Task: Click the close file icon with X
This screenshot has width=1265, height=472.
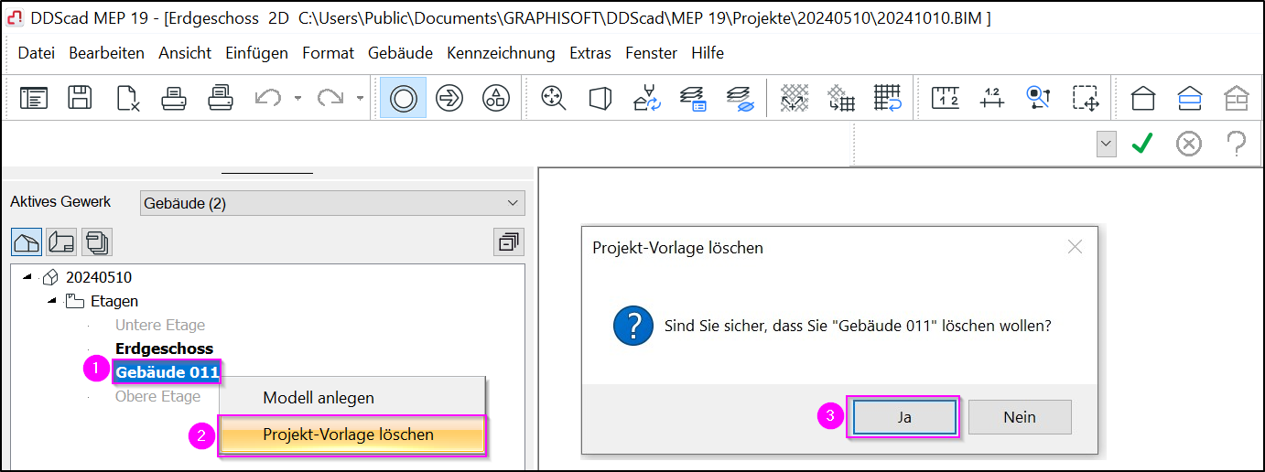Action: pyautogui.click(x=128, y=98)
